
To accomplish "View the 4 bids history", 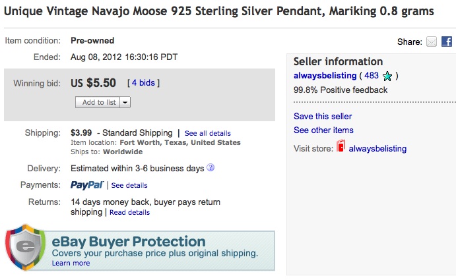I will (x=143, y=83).
